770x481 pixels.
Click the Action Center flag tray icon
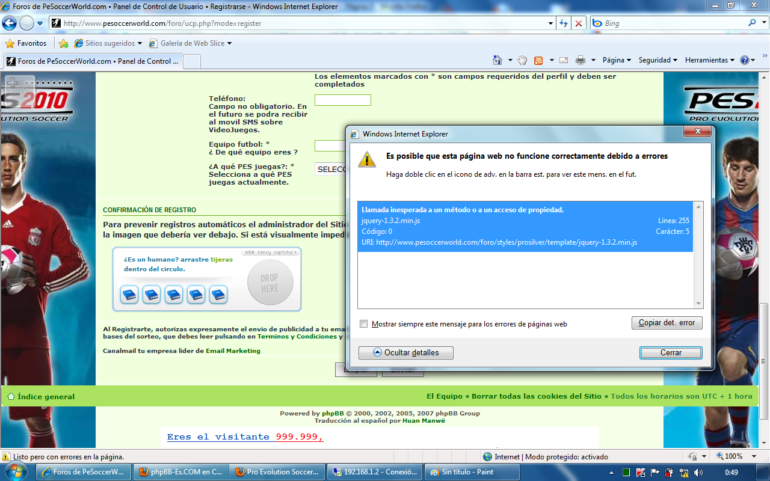pos(655,473)
